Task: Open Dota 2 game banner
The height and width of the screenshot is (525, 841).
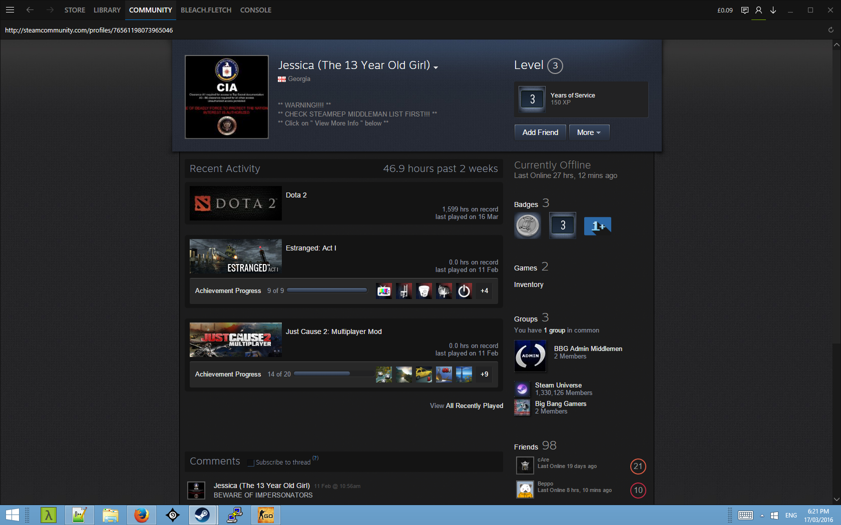Action: click(x=236, y=203)
